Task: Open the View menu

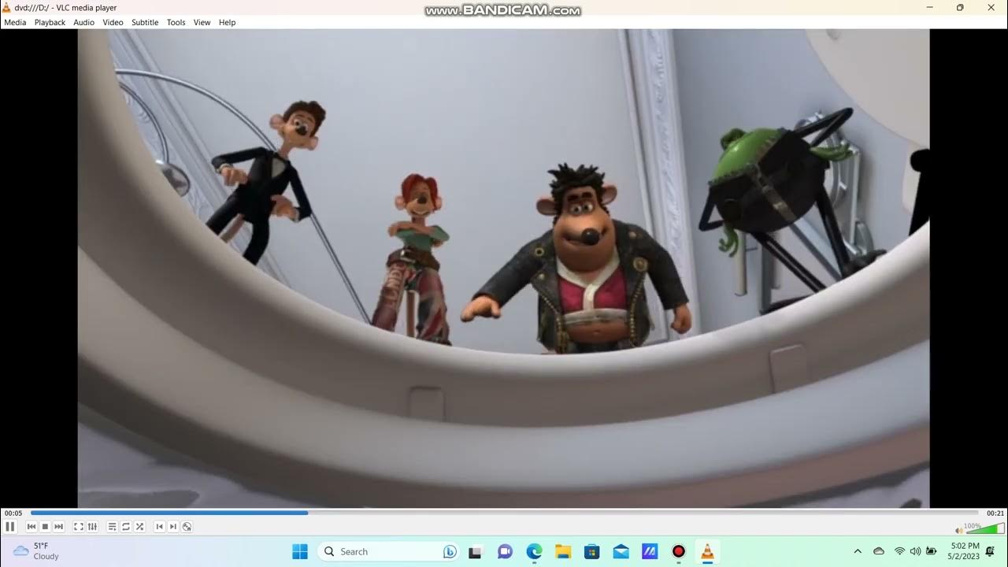Action: tap(202, 22)
